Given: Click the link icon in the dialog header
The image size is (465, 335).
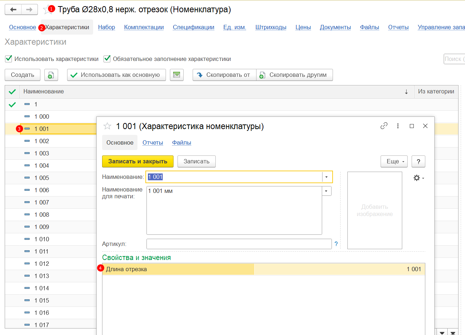Looking at the screenshot, I should click(384, 126).
